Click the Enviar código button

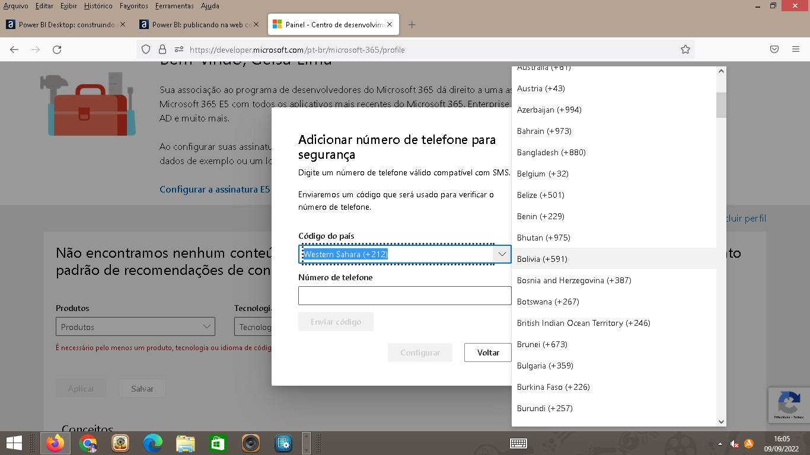click(x=336, y=322)
